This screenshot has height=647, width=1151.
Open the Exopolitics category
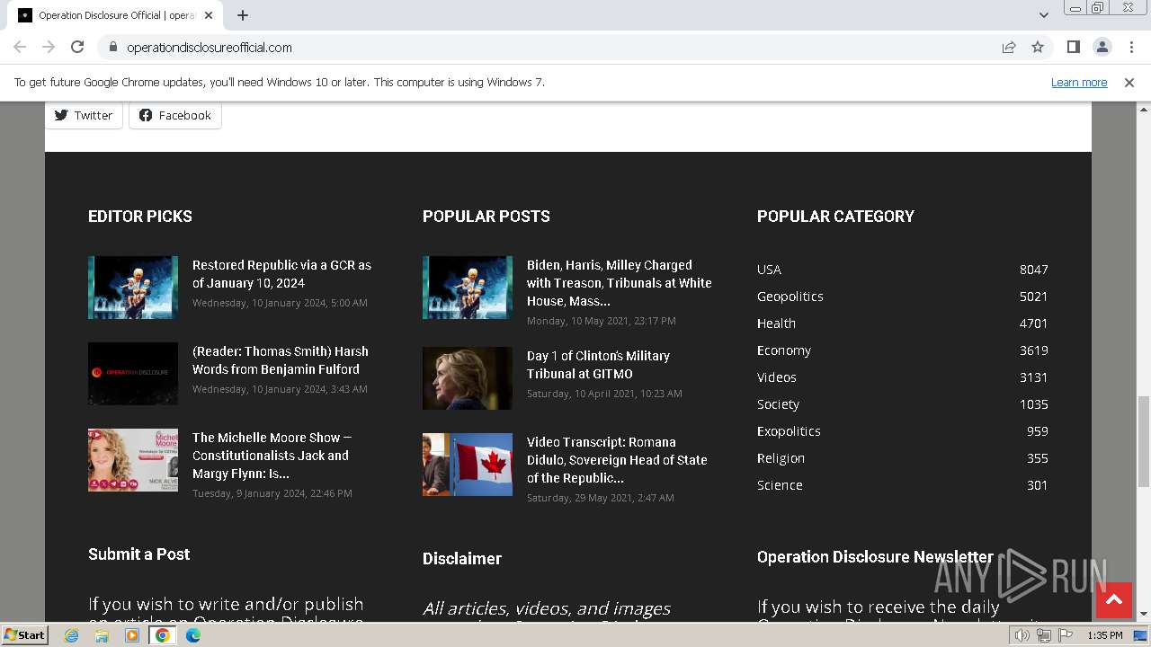tap(789, 431)
